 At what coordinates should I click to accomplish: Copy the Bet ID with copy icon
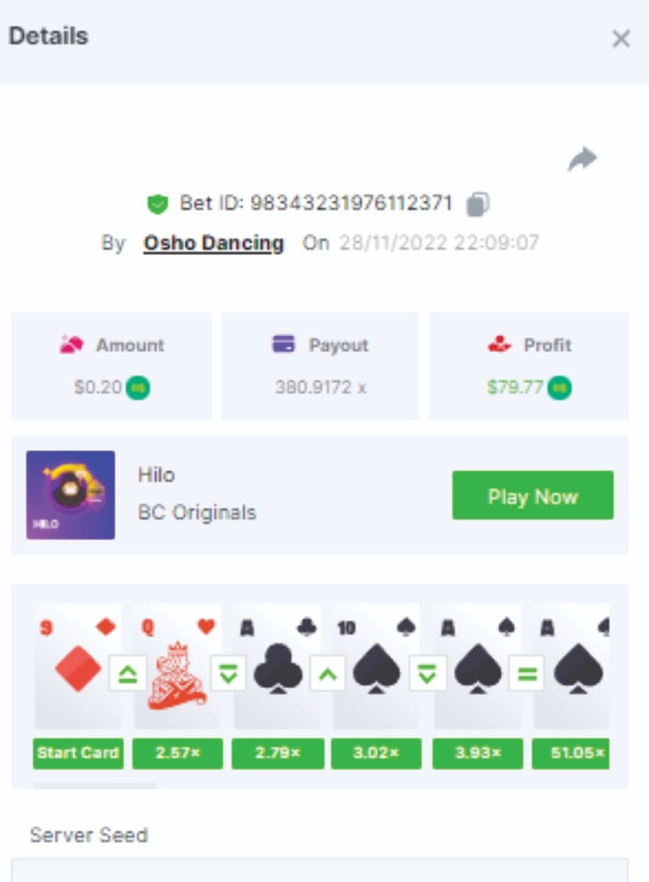click(478, 204)
